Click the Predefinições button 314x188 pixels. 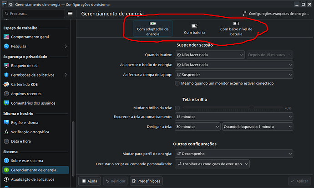(x=146, y=181)
